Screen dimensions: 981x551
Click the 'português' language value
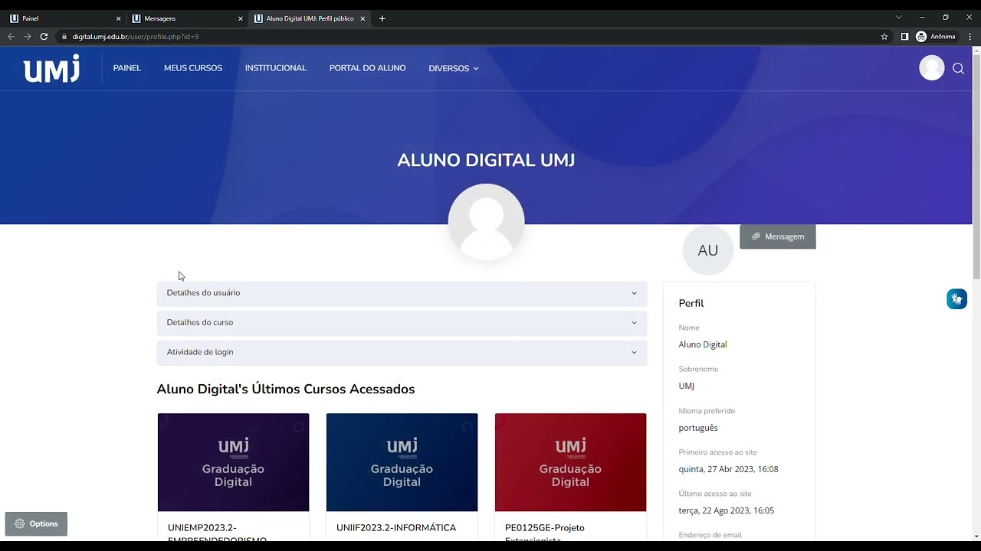(x=698, y=428)
